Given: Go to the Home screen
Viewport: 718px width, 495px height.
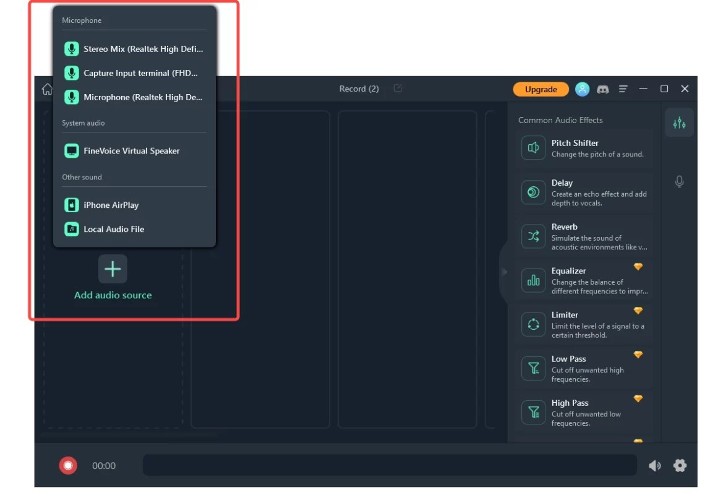Looking at the screenshot, I should pyautogui.click(x=46, y=88).
